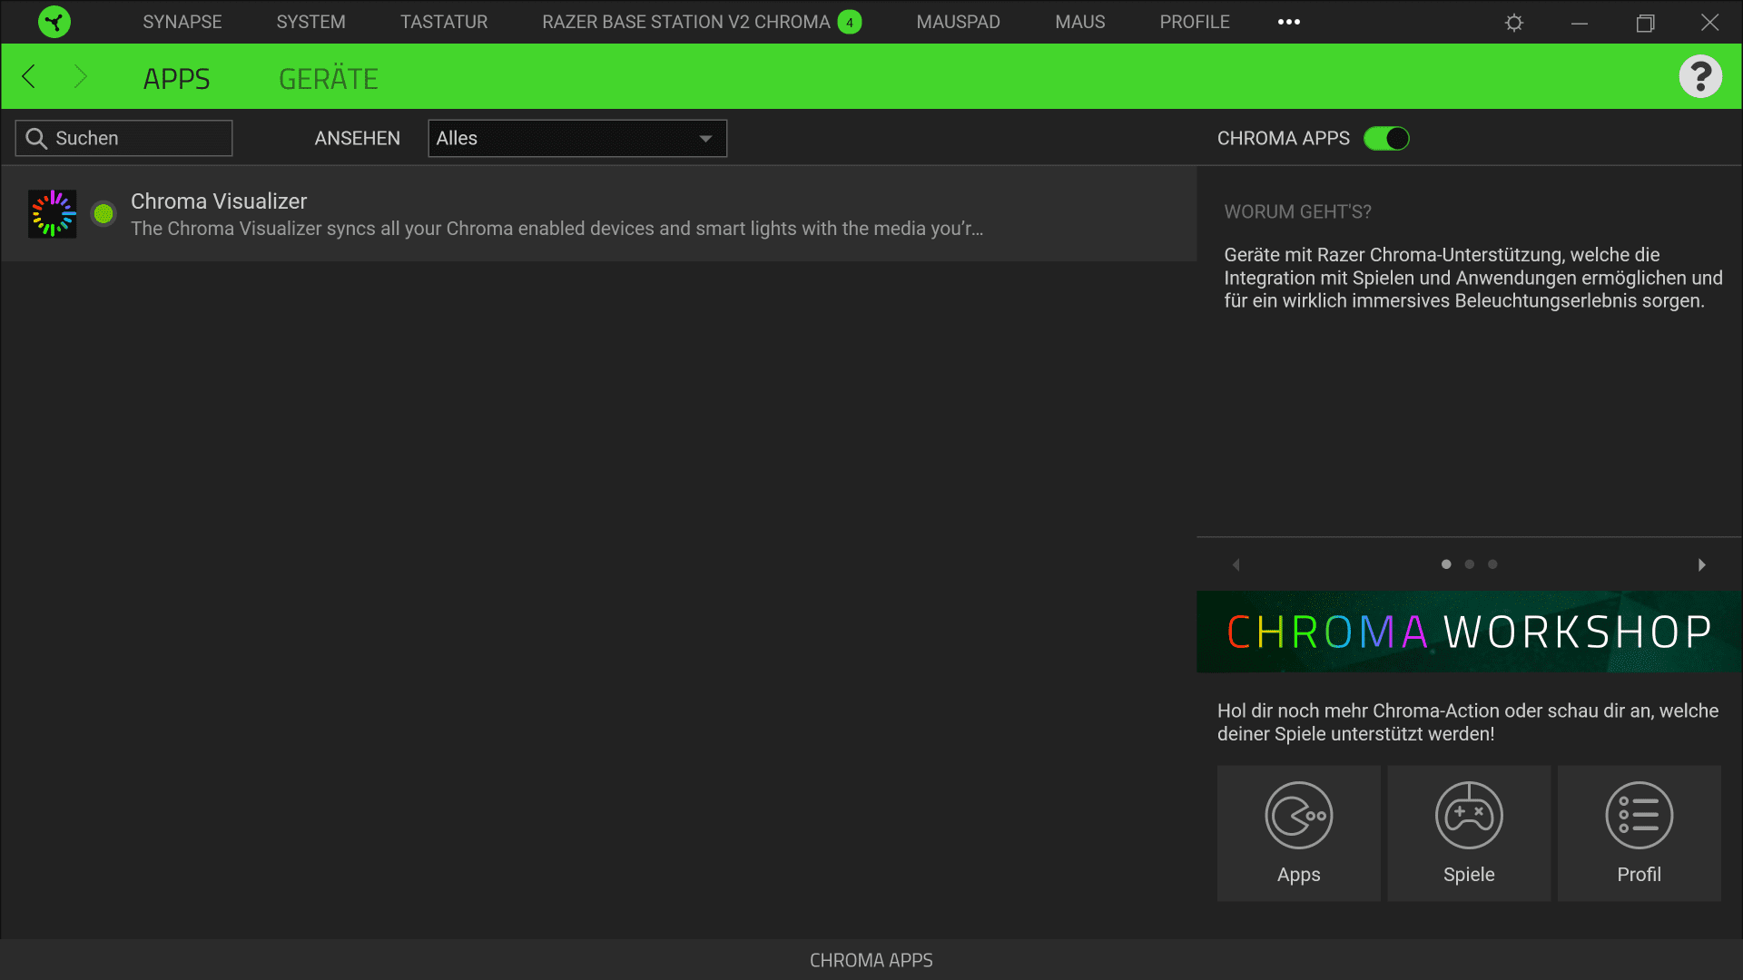Viewport: 1743px width, 980px height.
Task: Select the Geräte subtab
Action: [x=329, y=79]
